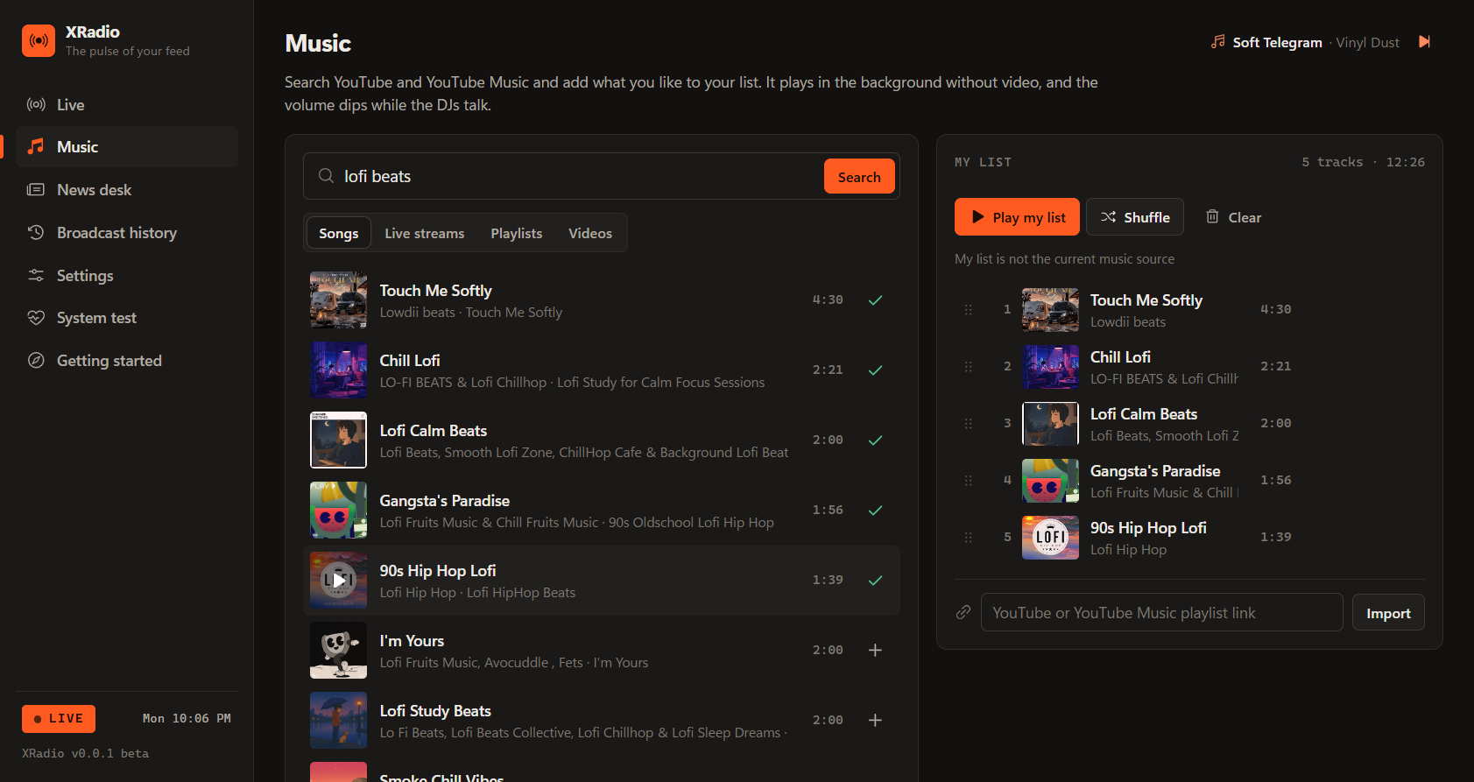Switch to the Videos tab
Viewport: 1474px width, 782px height.
(590, 234)
